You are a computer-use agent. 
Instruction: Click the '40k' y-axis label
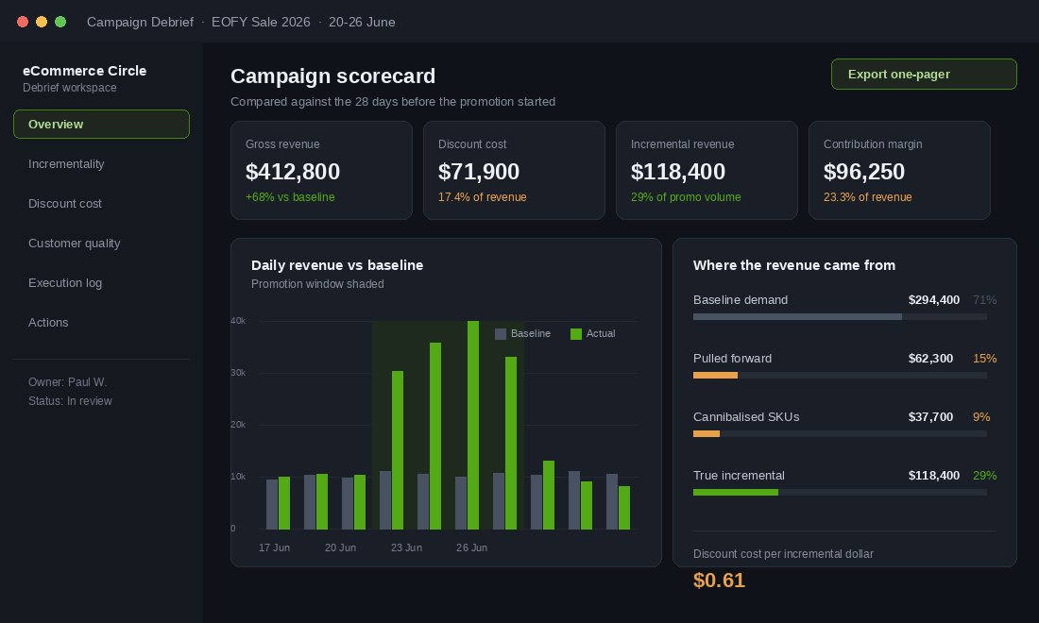click(238, 321)
